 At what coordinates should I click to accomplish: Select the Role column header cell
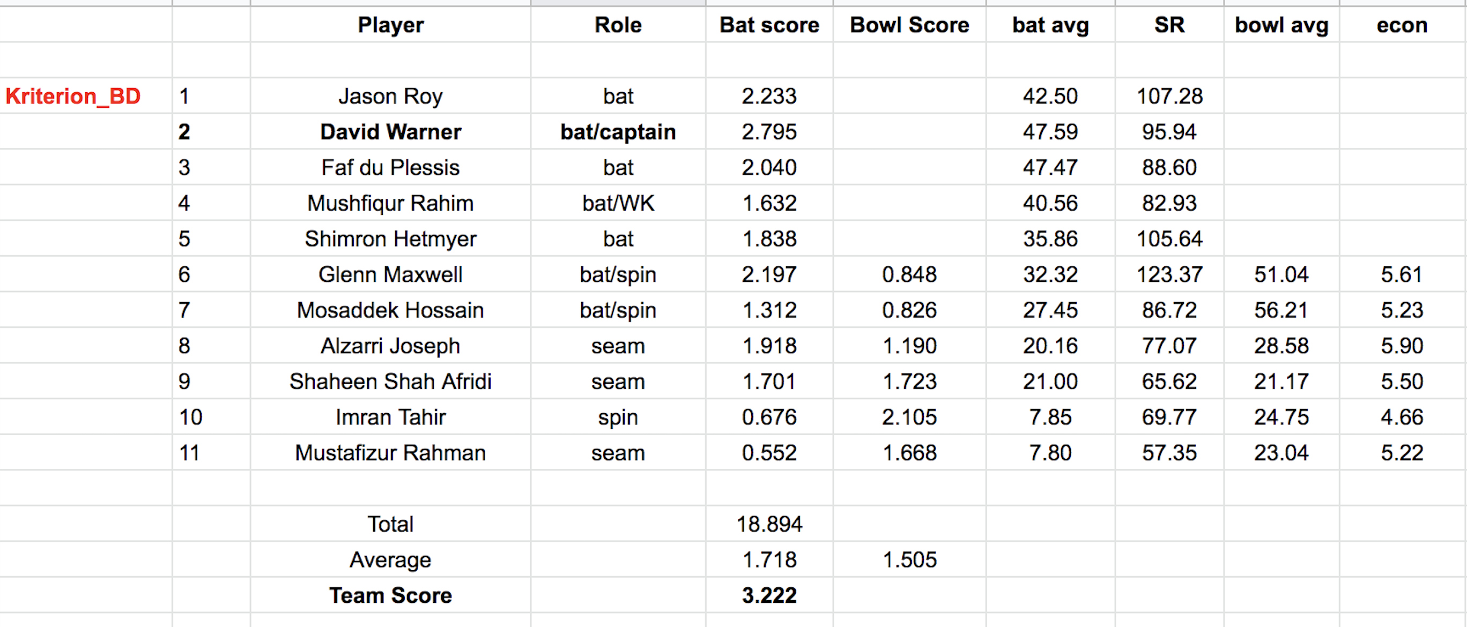[x=618, y=25]
